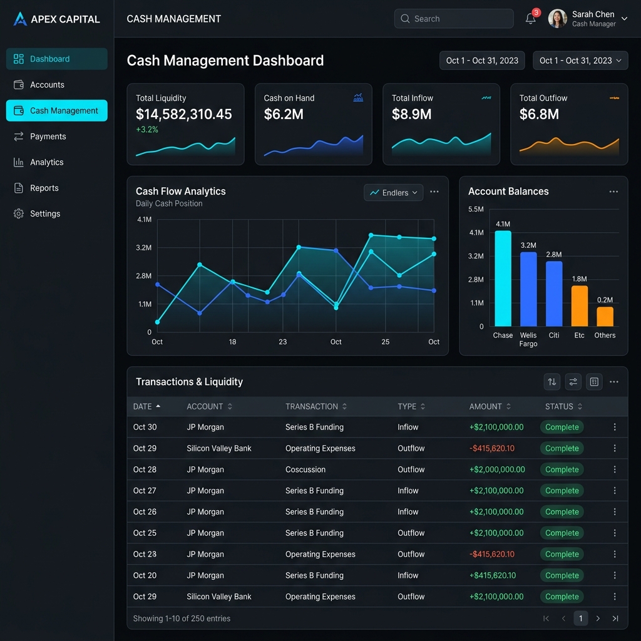The height and width of the screenshot is (641, 641).
Task: Open the row actions menu for Oct 30 transaction
Action: [x=614, y=427]
